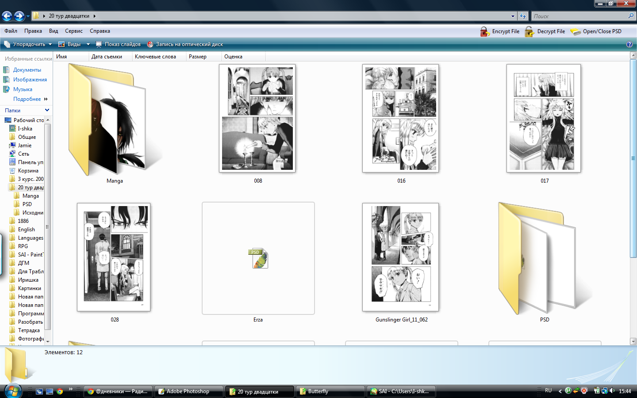Click the Encrypt File button label

click(506, 31)
